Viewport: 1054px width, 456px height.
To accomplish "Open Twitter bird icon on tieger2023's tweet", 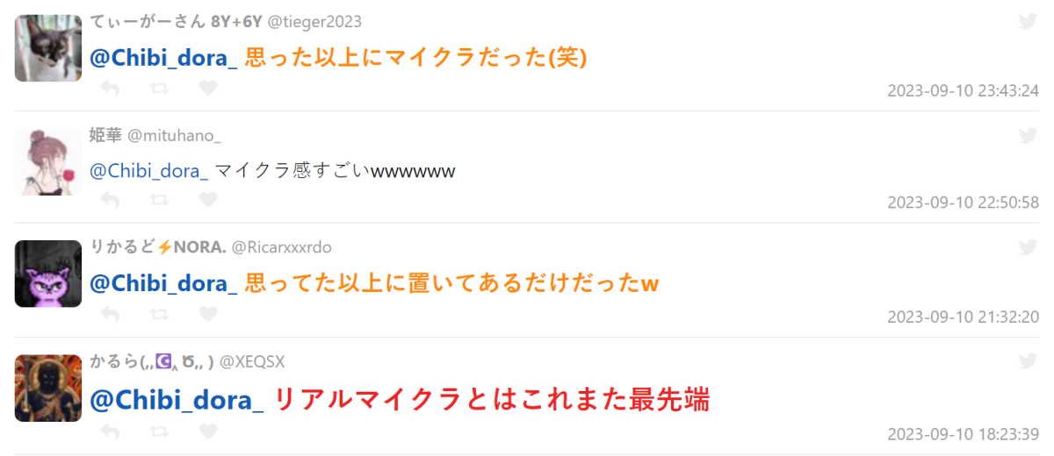I will click(x=1028, y=21).
